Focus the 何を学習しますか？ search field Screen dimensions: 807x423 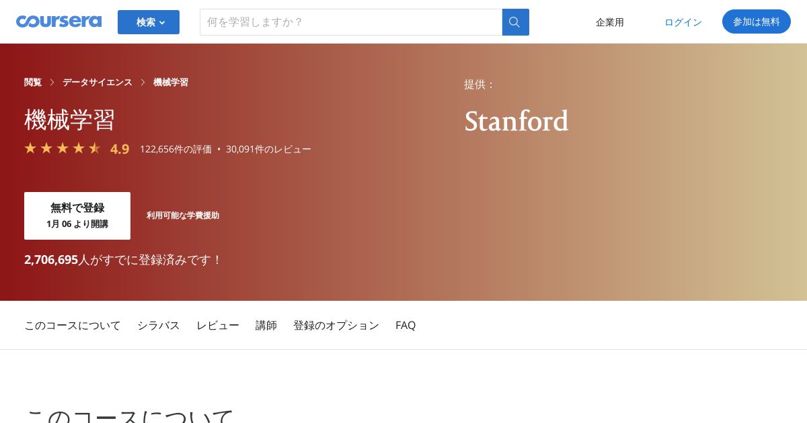pos(351,22)
